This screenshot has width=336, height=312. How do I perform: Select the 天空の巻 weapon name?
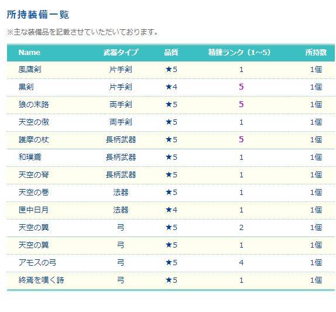[x=33, y=193]
